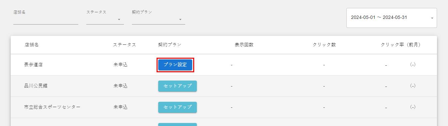Open the ステータス filter dropdown

tap(105, 19)
